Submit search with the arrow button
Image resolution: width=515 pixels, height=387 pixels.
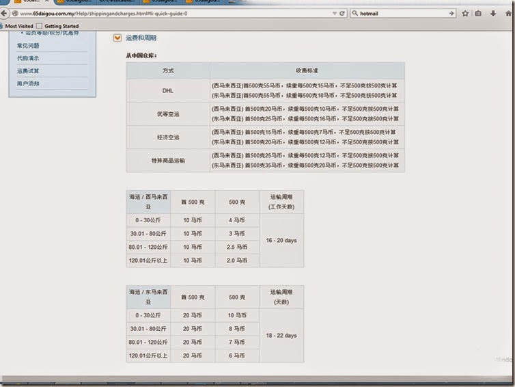click(x=451, y=14)
